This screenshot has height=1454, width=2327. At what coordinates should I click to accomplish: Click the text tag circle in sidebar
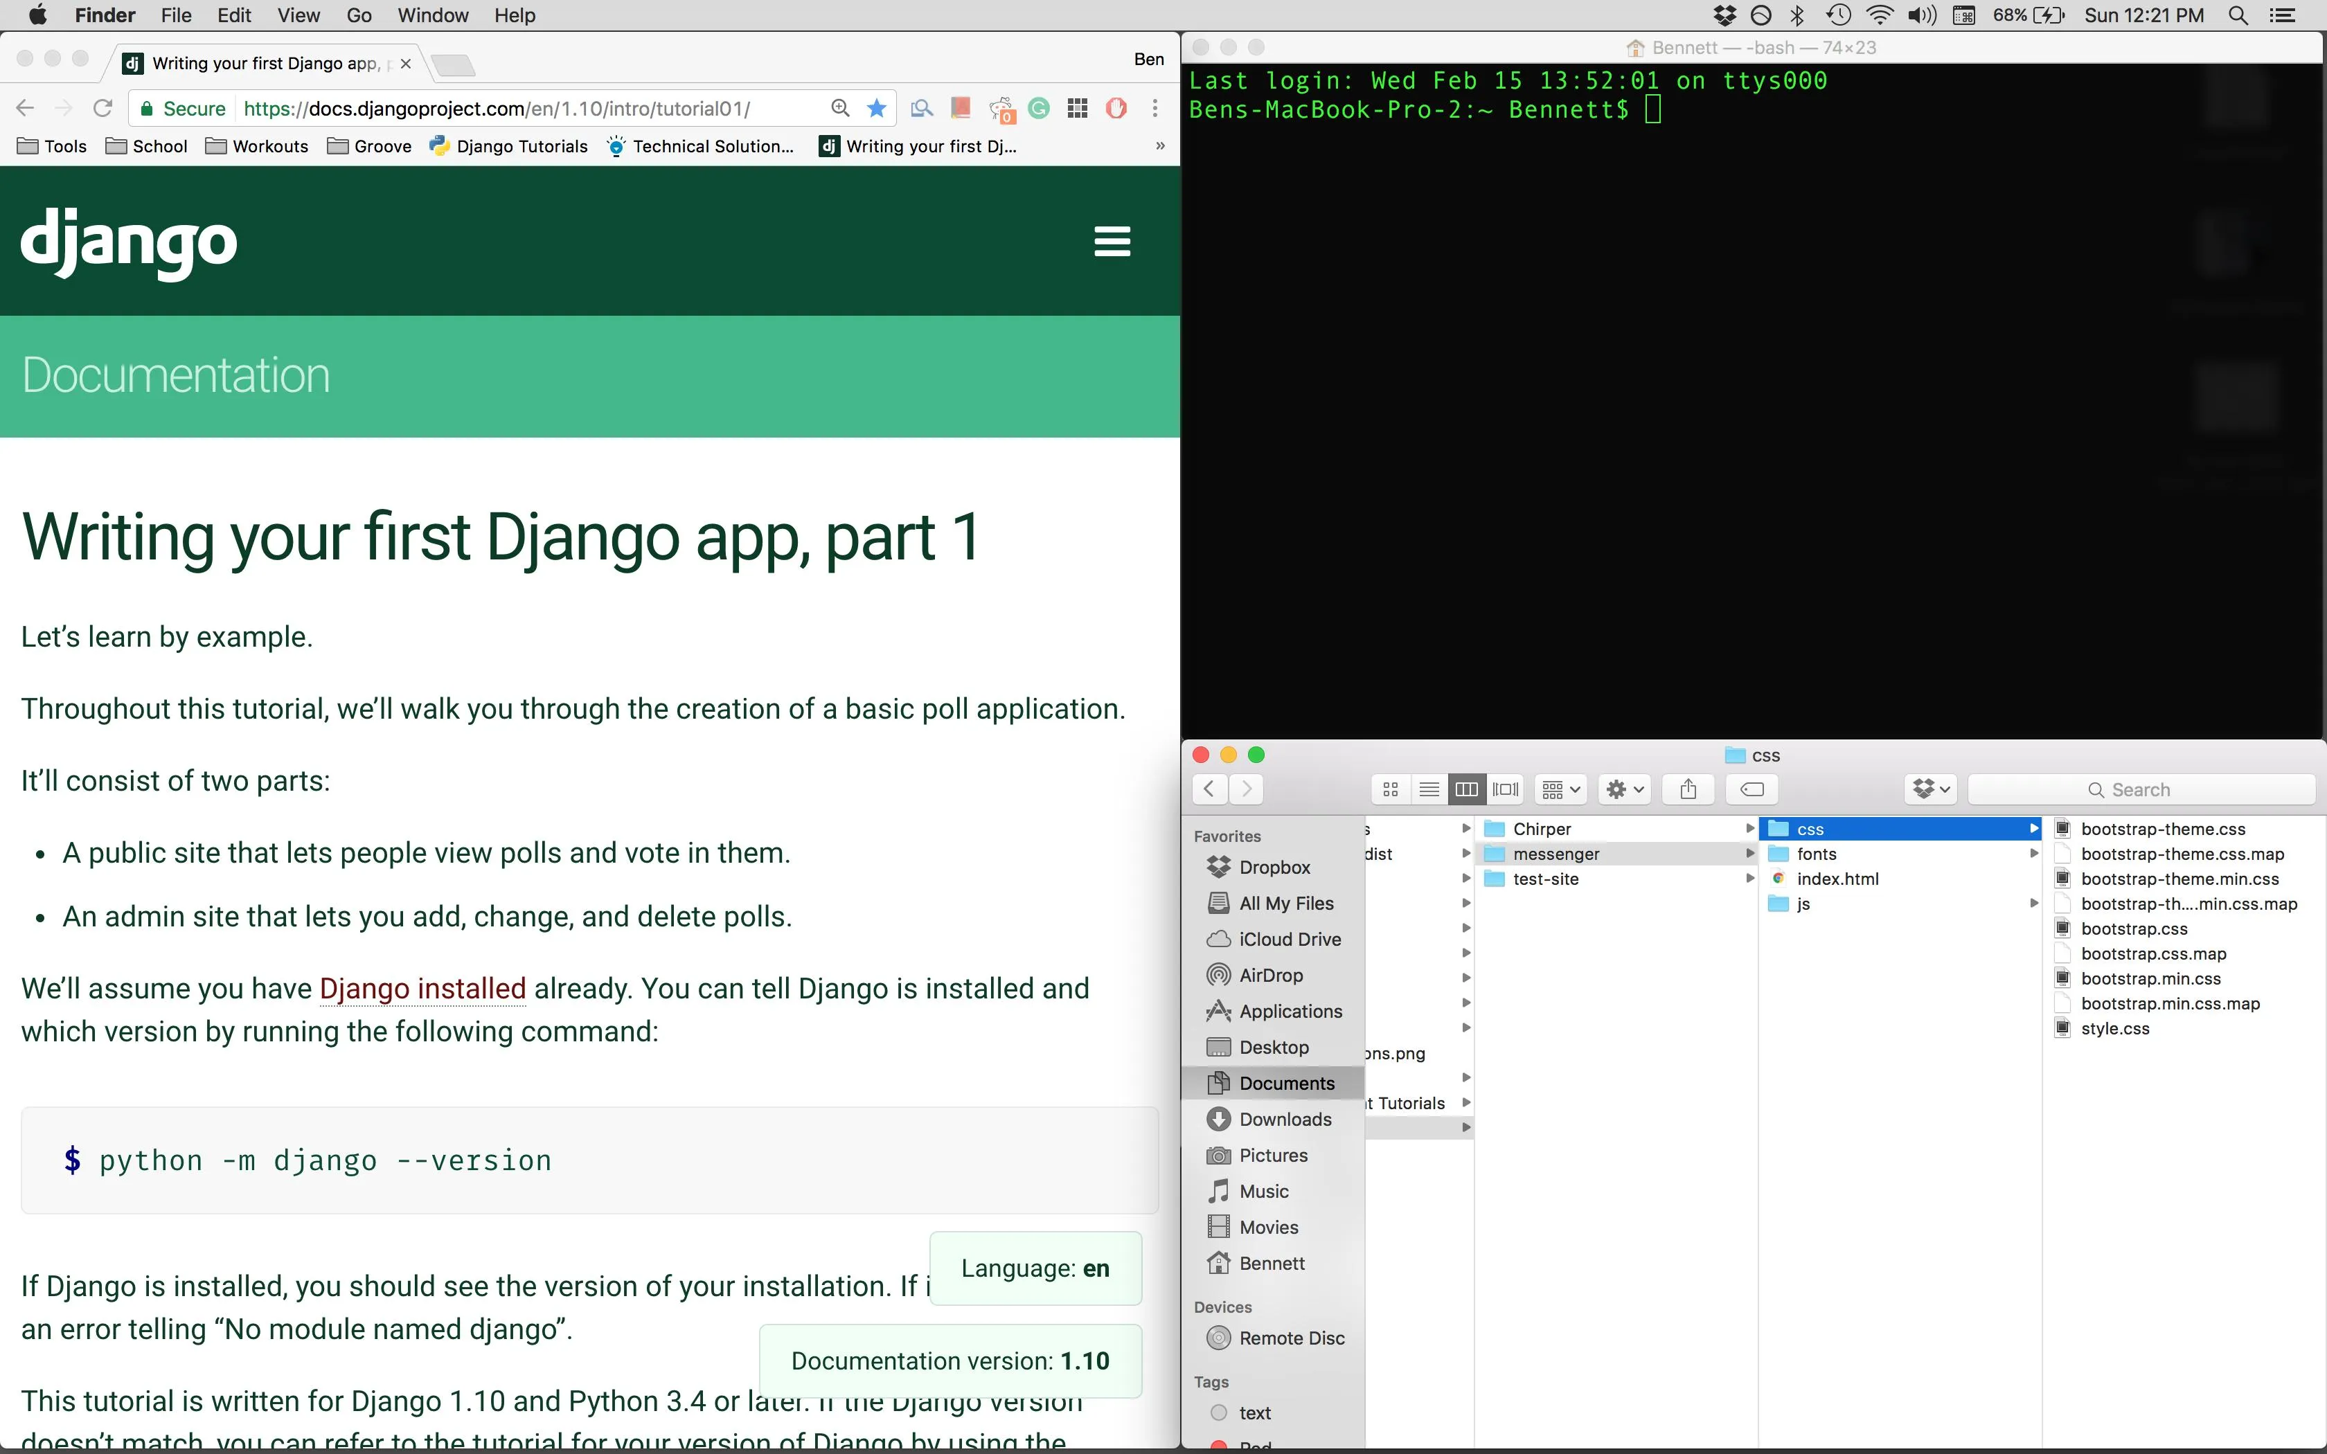click(x=1218, y=1412)
